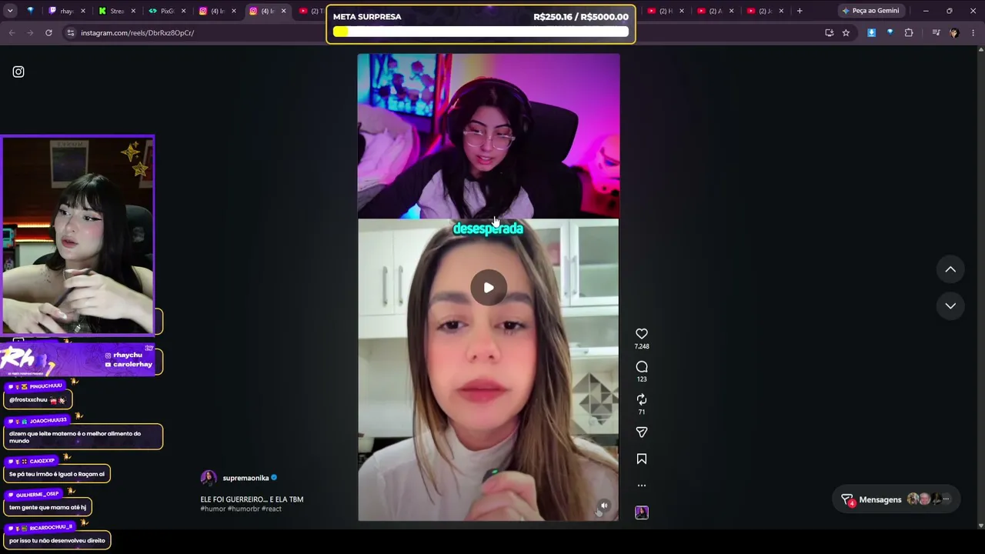Viewport: 985px width, 554px height.
Task: Open the #react hashtag
Action: point(272,509)
